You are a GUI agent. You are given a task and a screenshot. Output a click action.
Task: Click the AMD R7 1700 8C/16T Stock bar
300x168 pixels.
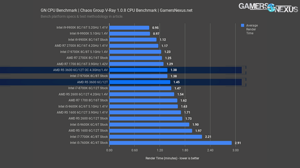pos(143,100)
